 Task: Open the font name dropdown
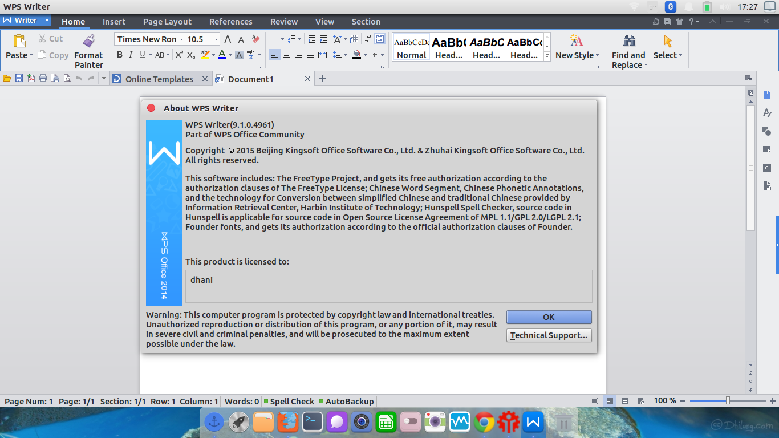(x=181, y=39)
